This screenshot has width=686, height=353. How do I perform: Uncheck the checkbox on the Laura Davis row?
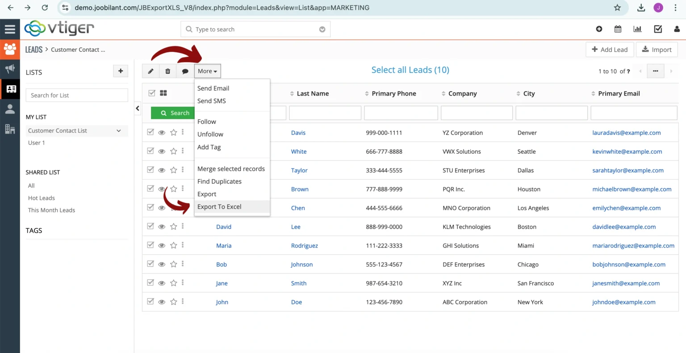pyautogui.click(x=151, y=132)
